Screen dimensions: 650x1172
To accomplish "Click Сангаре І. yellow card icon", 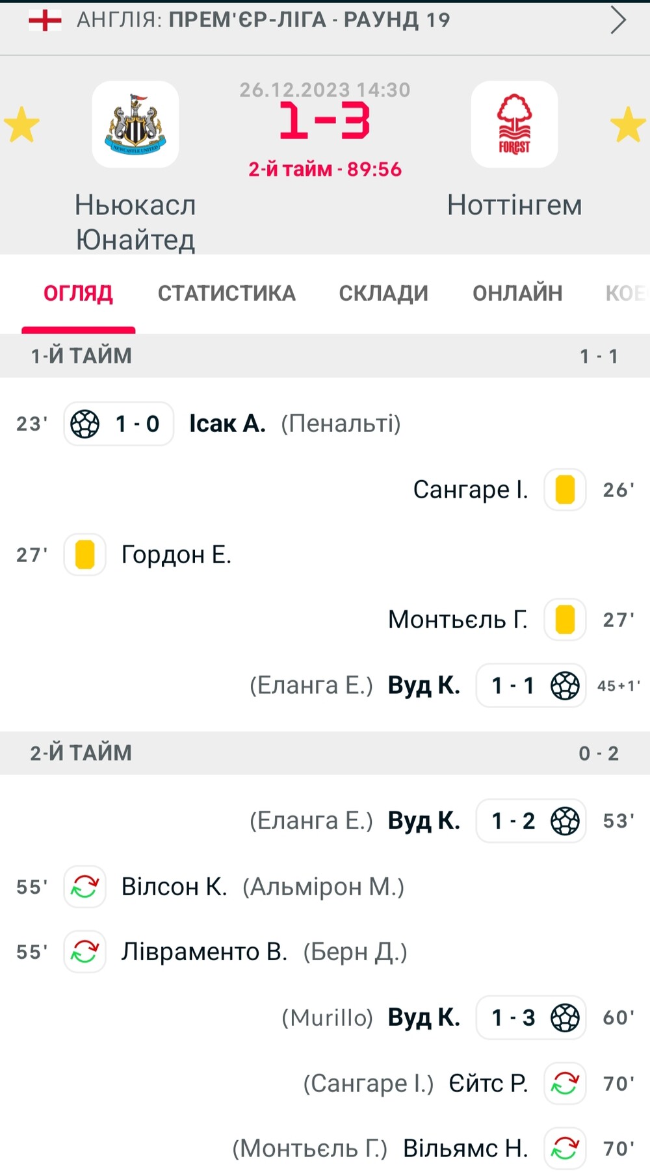I will click(x=565, y=490).
